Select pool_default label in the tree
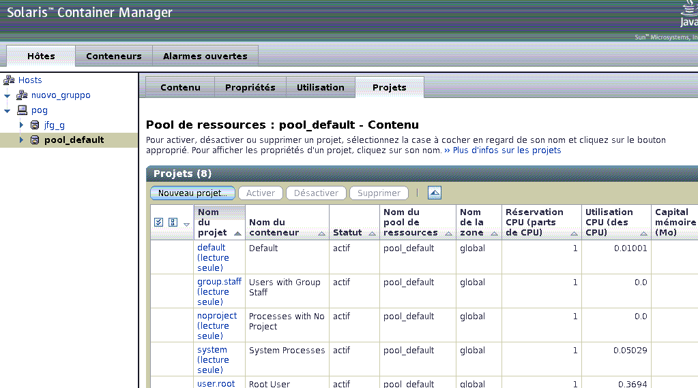This screenshot has height=388, width=698. point(74,140)
